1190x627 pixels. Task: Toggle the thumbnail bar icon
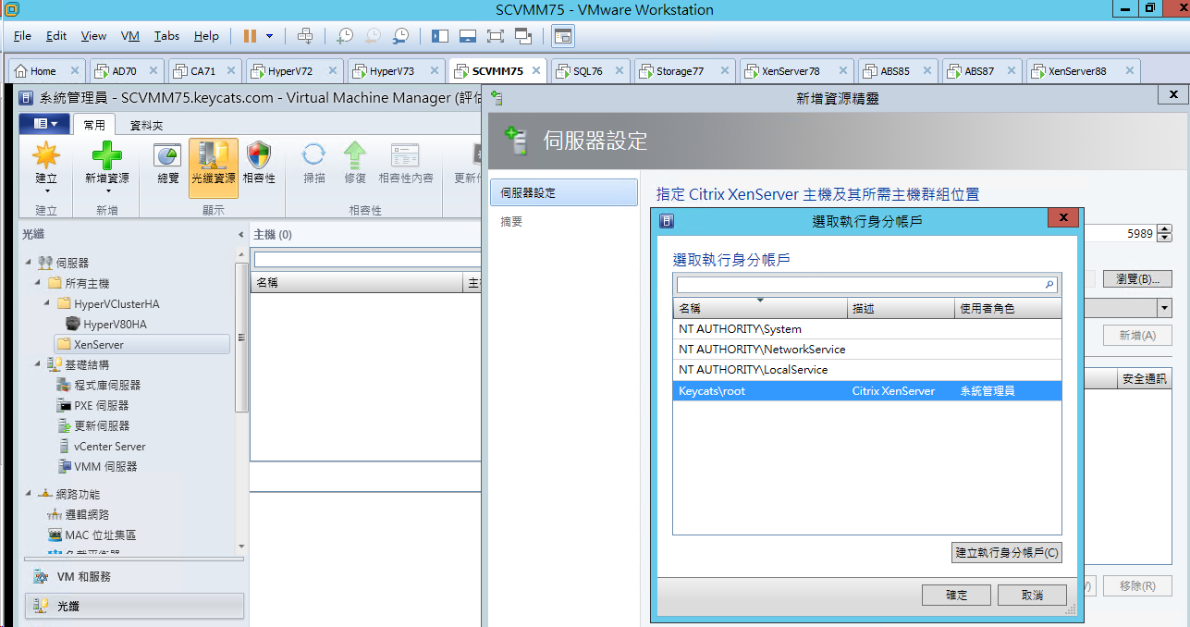tap(468, 36)
